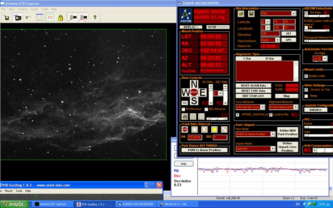Select custom tracking comet icon
The width and height of the screenshot is (333, 208).
click(x=224, y=129)
